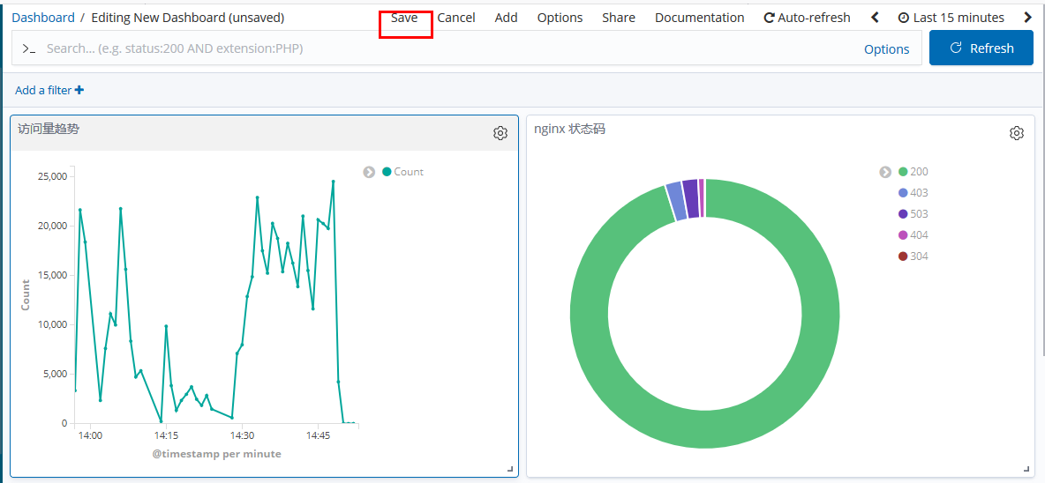Viewport: 1045px width, 483px height.
Task: Open the gear settings of nginx 状态码 panel
Action: coord(1017,133)
